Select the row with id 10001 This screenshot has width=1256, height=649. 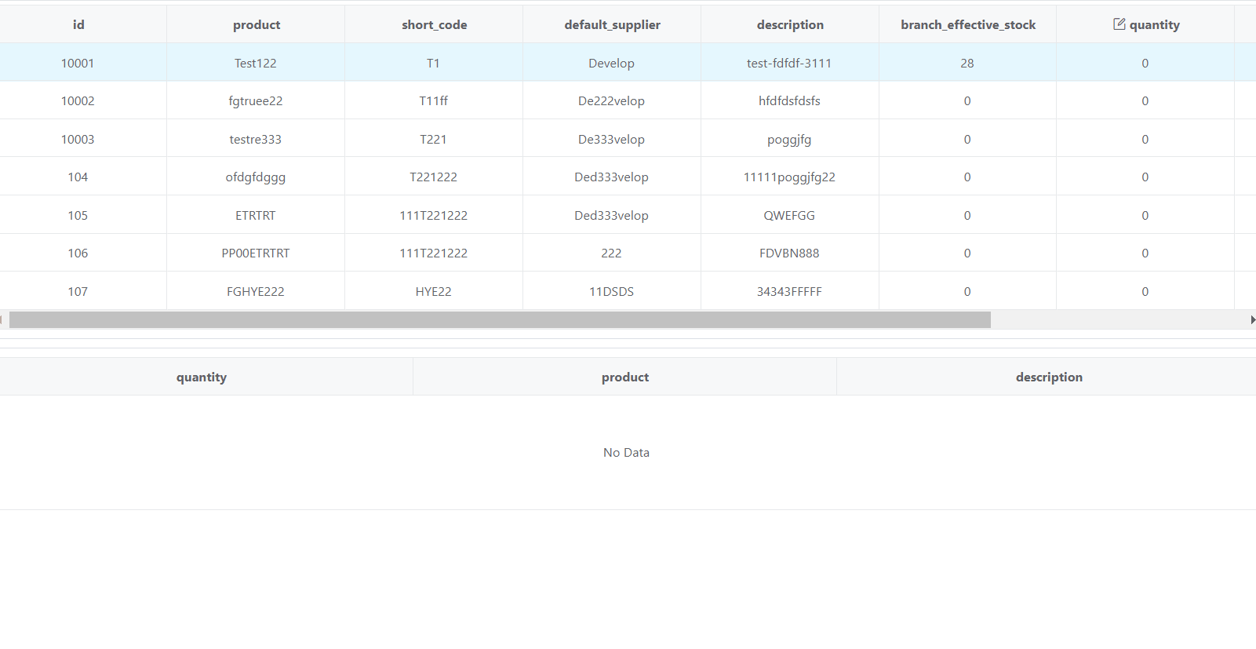(628, 63)
